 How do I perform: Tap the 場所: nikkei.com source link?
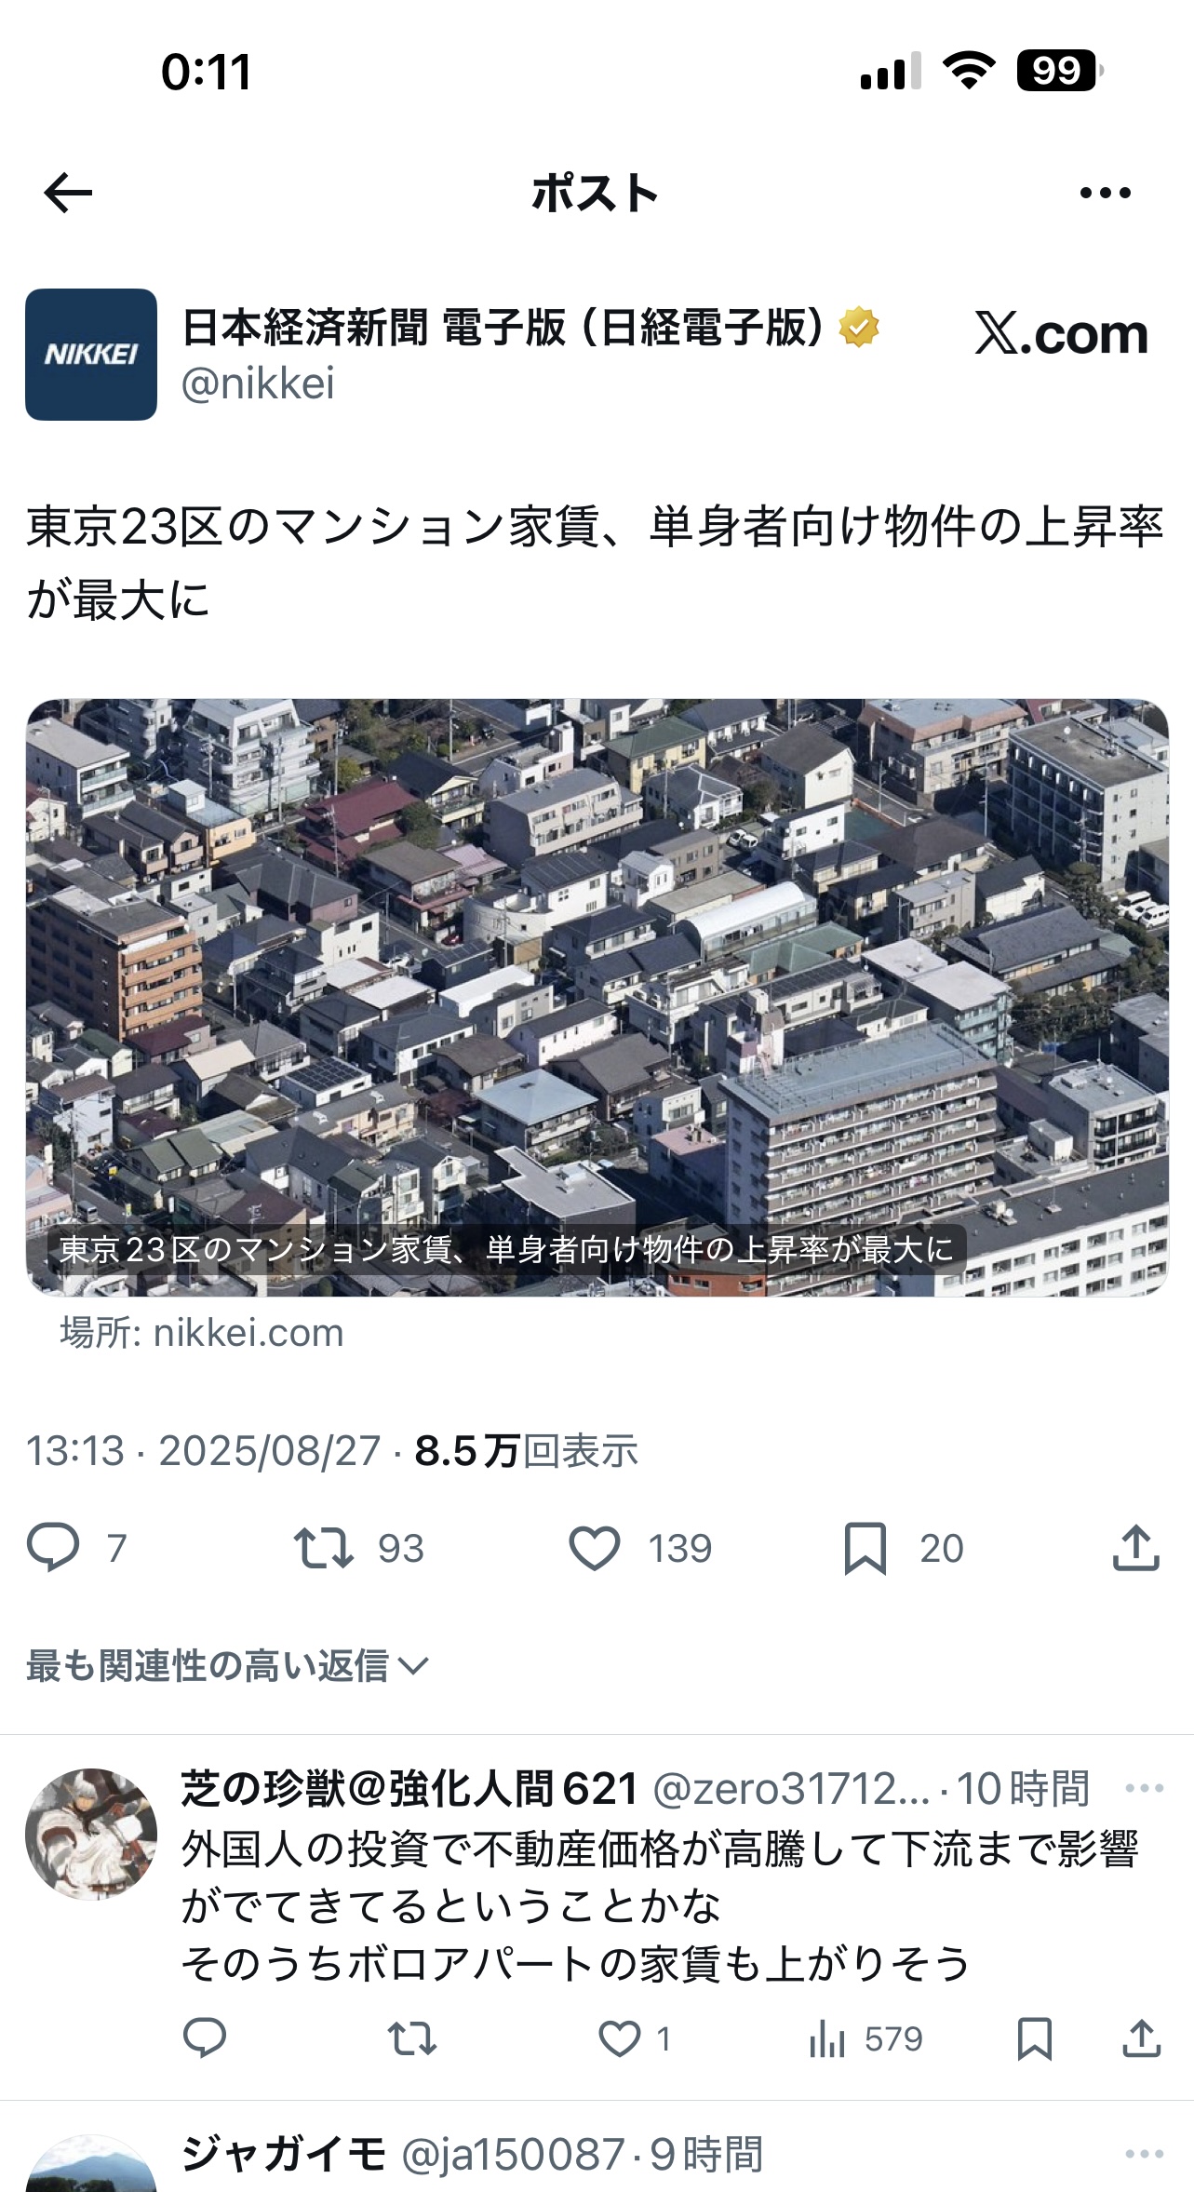click(x=202, y=1333)
